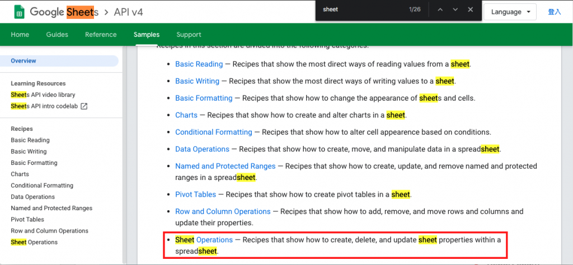Open the Pivot Tables link in main content

pos(195,195)
